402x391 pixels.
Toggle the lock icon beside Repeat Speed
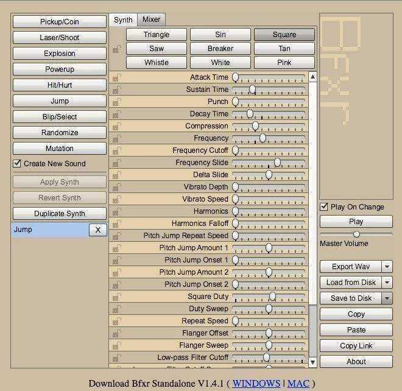(117, 321)
